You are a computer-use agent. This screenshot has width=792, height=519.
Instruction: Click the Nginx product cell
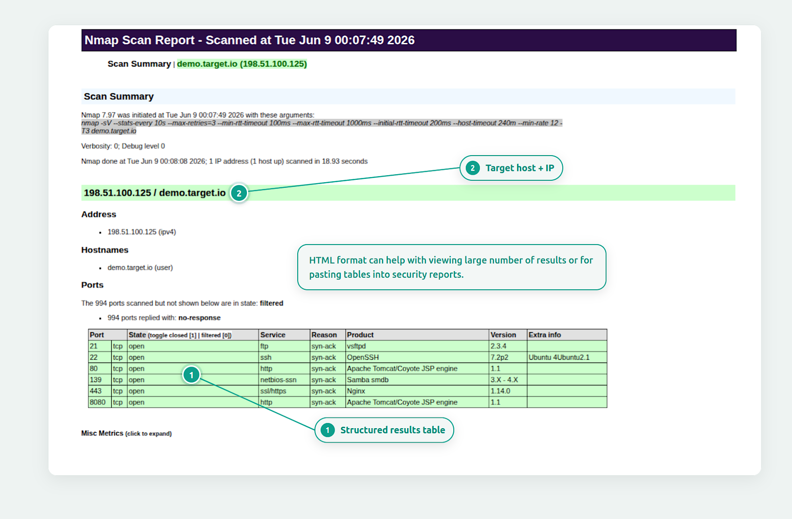417,391
